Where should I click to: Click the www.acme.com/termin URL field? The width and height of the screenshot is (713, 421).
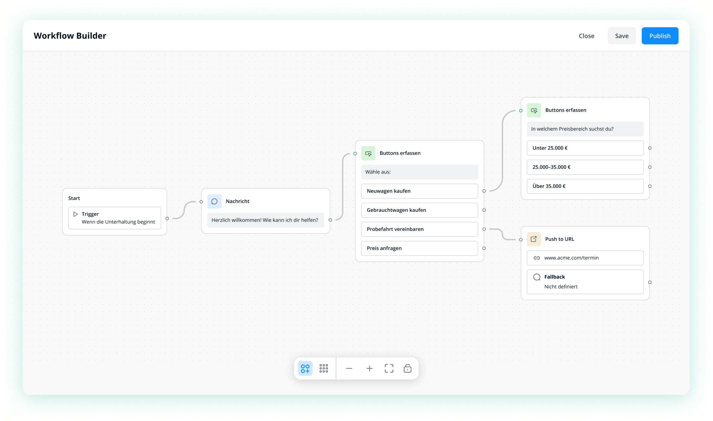585,258
